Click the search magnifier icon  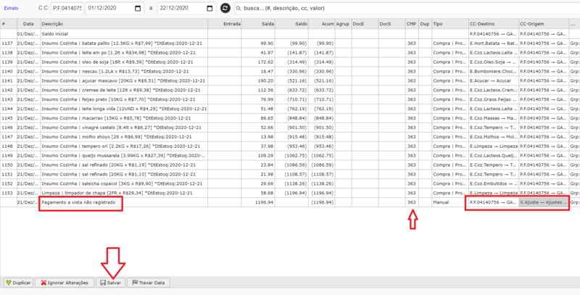[x=239, y=8]
